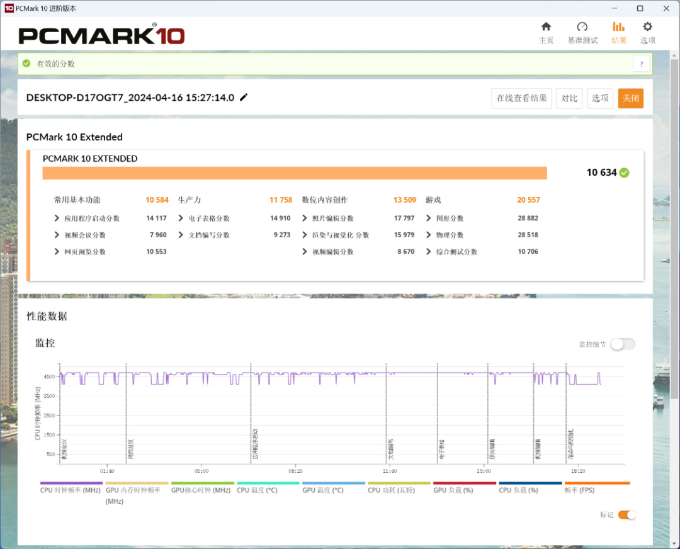Expand 视频编辑分数 row
680x549 pixels.
tap(305, 251)
